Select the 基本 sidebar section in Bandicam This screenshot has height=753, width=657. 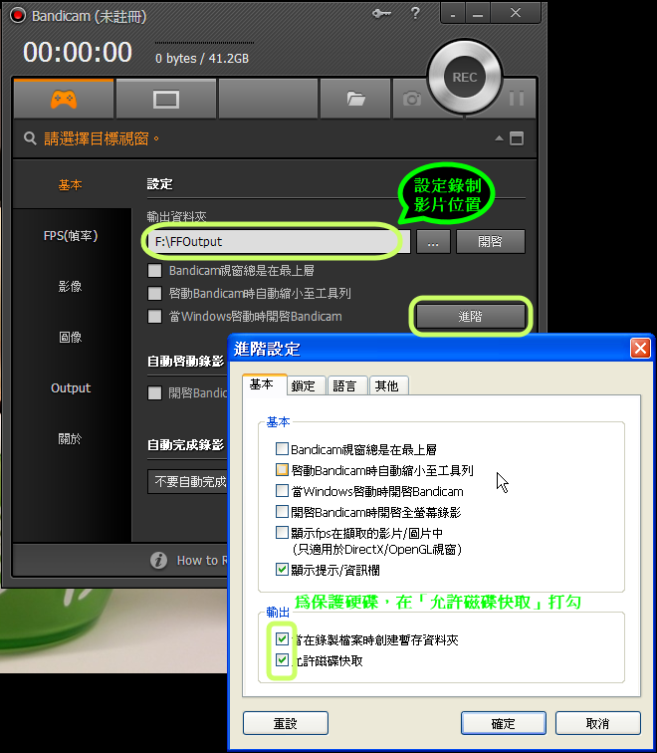(71, 185)
